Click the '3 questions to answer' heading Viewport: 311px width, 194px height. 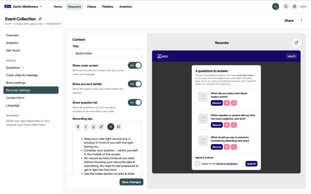211,71
